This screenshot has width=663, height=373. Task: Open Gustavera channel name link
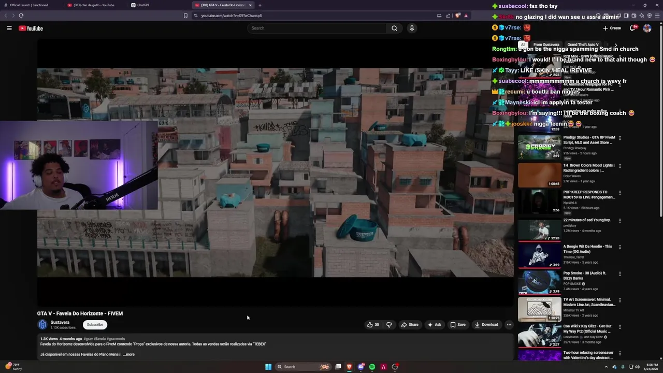(x=60, y=322)
